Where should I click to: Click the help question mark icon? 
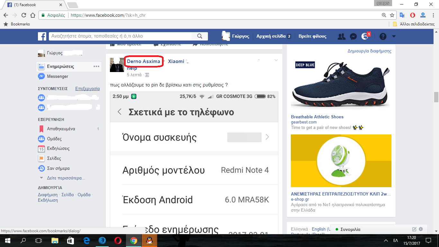383,36
